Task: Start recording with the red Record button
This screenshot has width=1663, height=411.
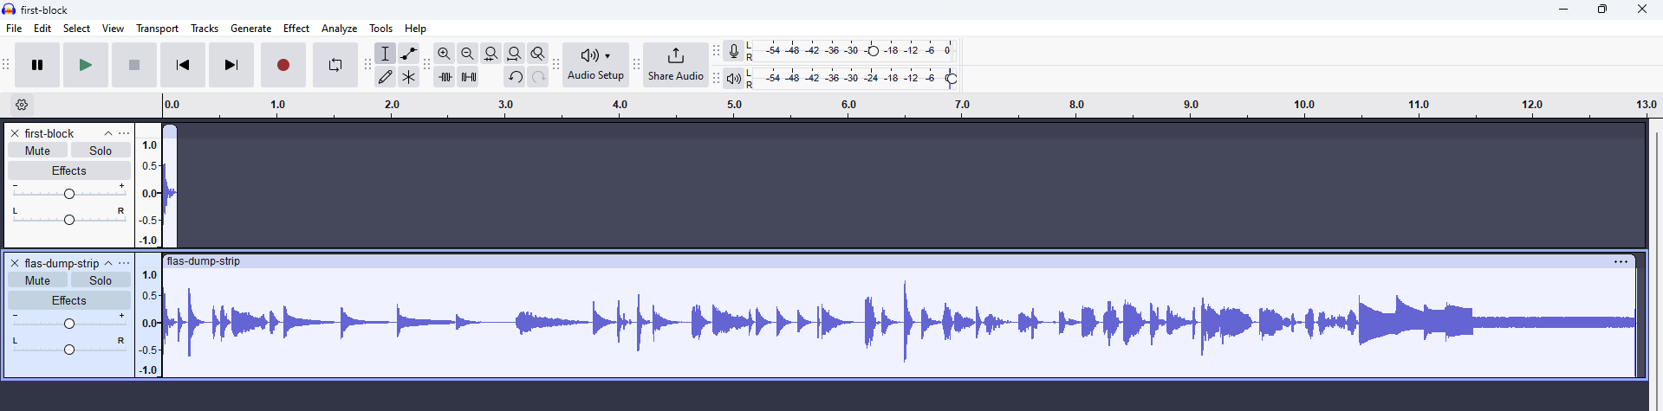Action: click(283, 65)
